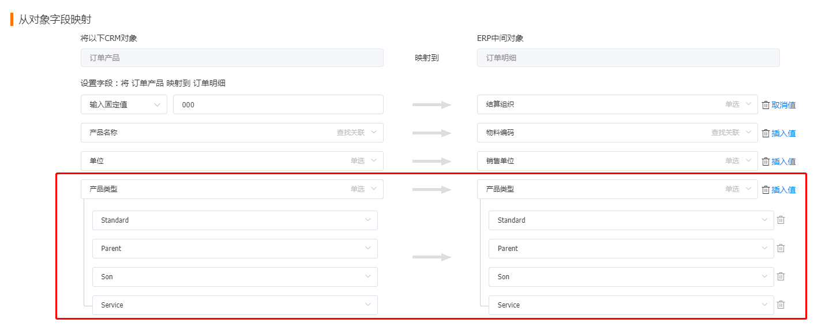Delete the Parent option mapping on right
This screenshot has height=330, width=829.
781,248
